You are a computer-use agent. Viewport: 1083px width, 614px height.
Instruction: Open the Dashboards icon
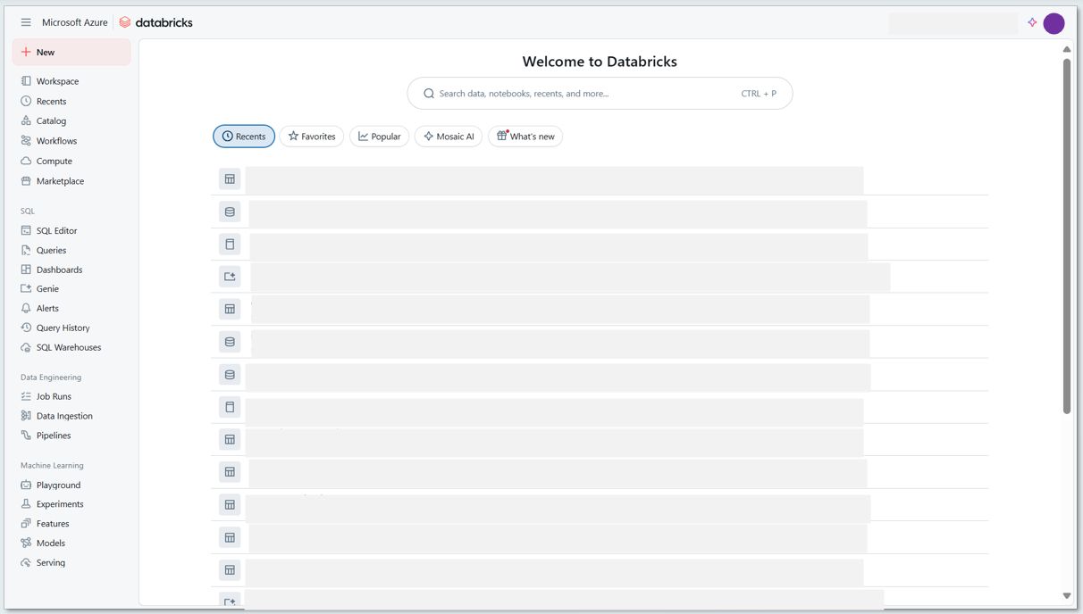point(26,270)
